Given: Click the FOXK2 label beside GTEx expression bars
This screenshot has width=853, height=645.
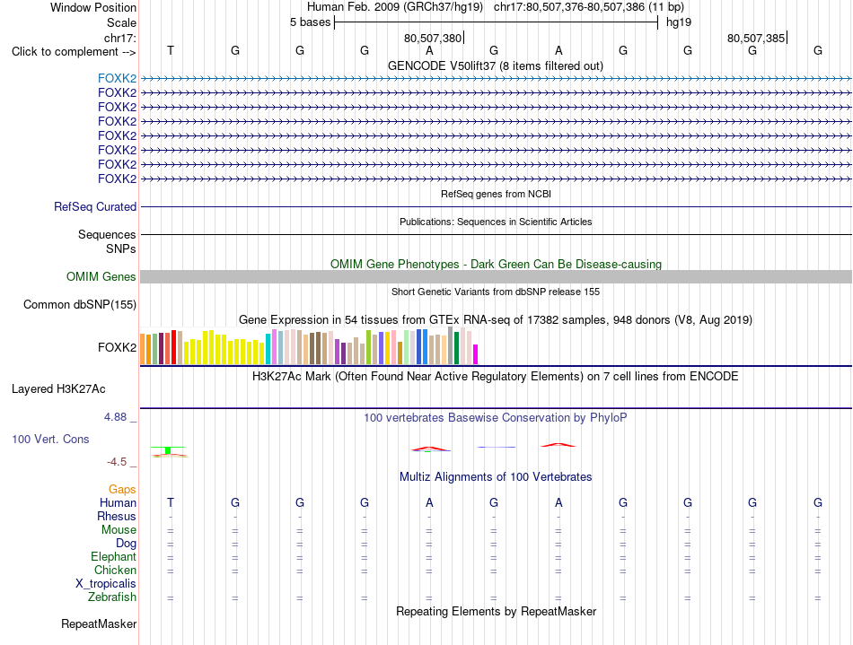Looking at the screenshot, I should (117, 347).
